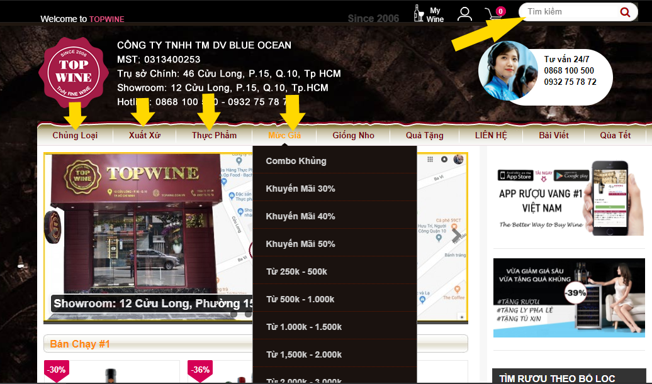
Task: Click the App Store badge
Action: click(x=515, y=175)
